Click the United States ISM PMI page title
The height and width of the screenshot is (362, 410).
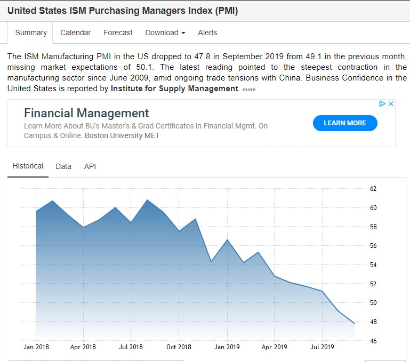coord(123,11)
